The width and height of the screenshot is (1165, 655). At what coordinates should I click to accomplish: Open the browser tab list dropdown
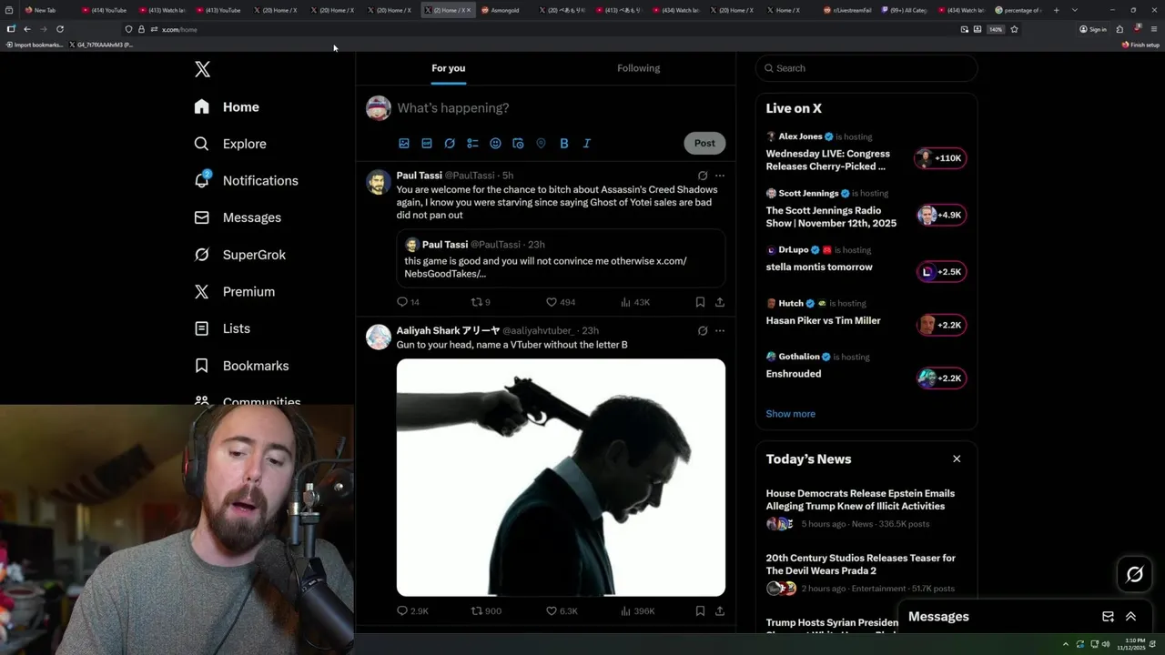[x=1075, y=10]
